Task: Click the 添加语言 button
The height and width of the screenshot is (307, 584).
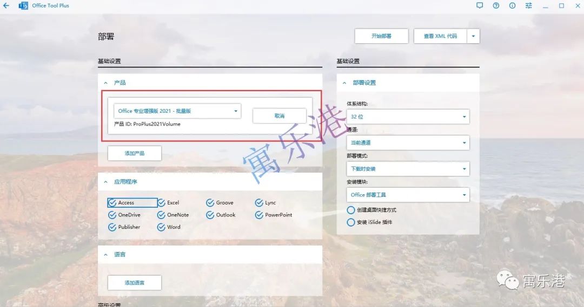Action: coord(135,283)
